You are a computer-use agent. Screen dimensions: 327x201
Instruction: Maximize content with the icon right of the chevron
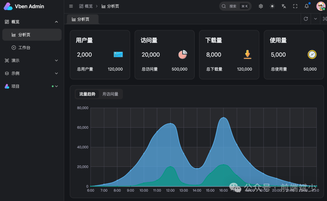325,18
